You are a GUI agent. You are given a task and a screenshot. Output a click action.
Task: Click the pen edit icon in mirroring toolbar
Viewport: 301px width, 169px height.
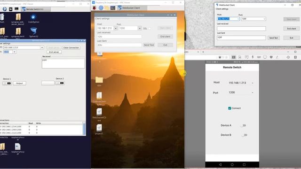pos(277,57)
